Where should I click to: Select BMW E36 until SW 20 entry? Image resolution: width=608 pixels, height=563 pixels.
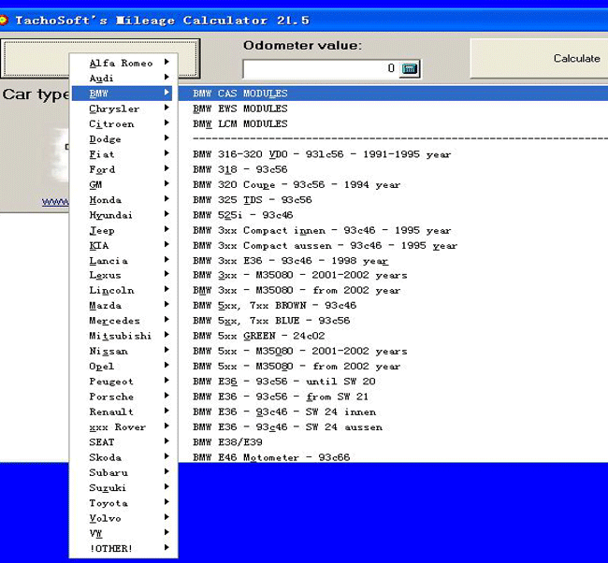pyautogui.click(x=393, y=382)
